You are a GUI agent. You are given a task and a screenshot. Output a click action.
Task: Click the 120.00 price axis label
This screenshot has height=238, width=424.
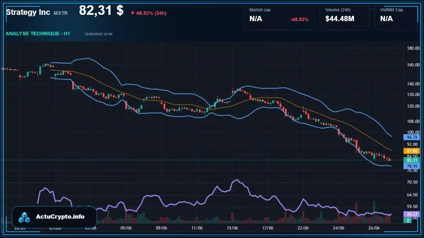pyautogui.click(x=413, y=106)
